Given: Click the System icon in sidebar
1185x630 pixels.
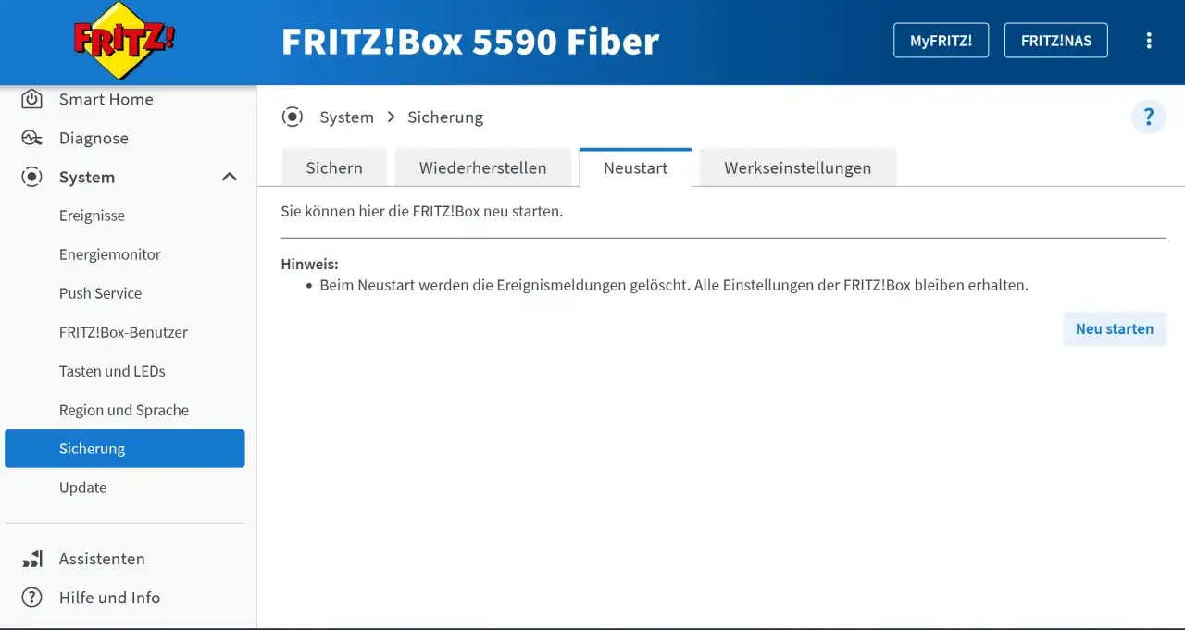Looking at the screenshot, I should 31,177.
